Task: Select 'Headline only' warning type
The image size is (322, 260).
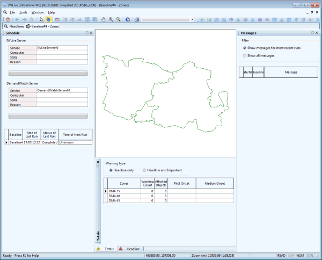Action: [111, 170]
